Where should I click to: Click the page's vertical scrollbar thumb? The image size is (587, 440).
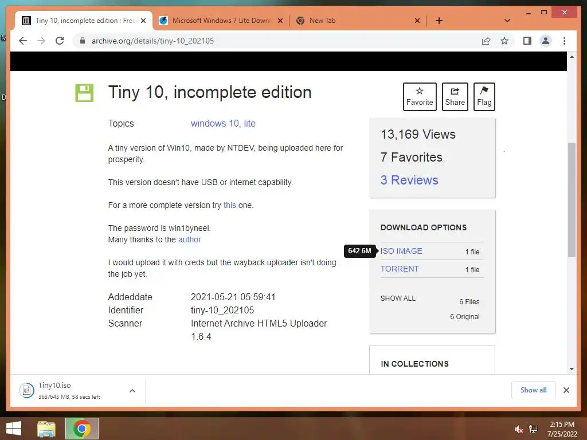[572, 200]
